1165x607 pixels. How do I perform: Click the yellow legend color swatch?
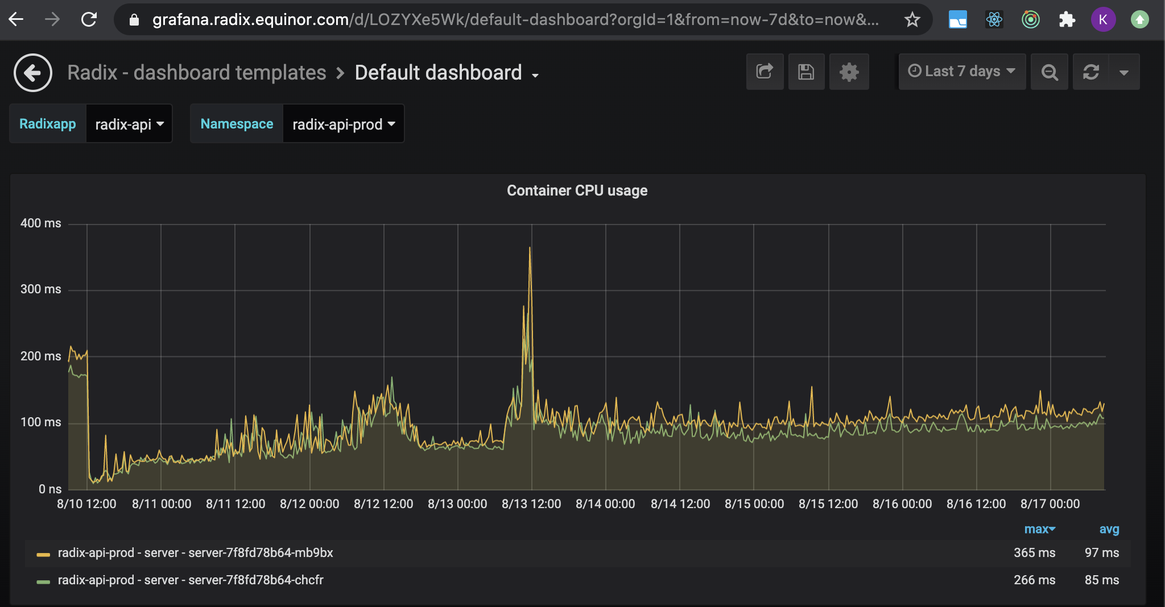pos(44,552)
